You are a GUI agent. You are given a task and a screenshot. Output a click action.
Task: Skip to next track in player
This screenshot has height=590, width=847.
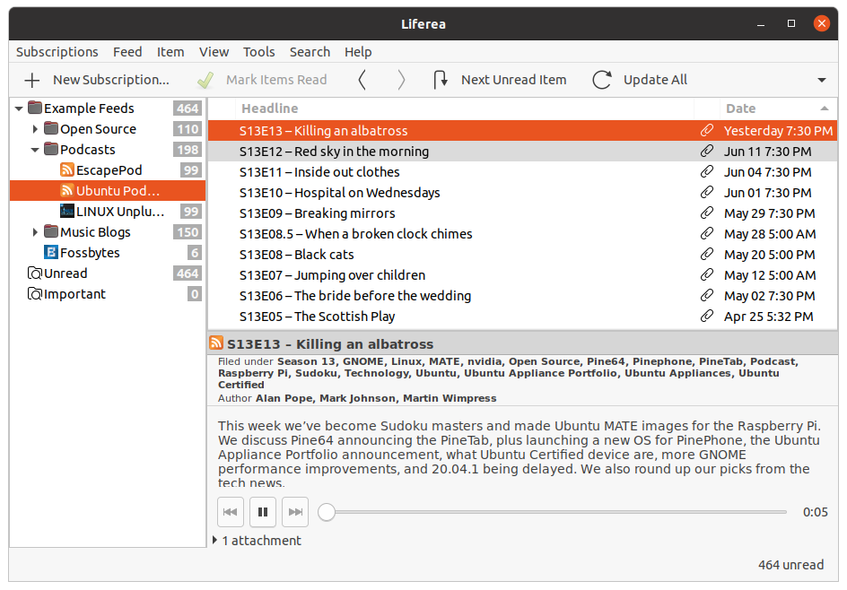(295, 512)
